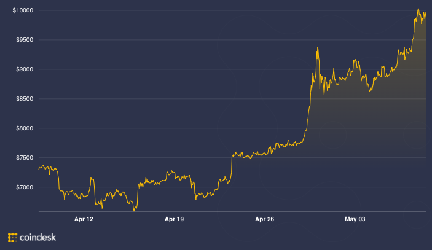Click the line's start at the left edge

(x=39, y=167)
